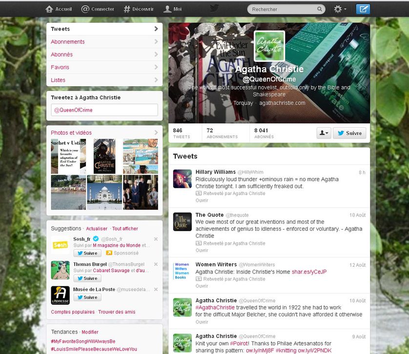409x354 pixels.
Task: Focus the Rechercher search field
Action: coord(286,9)
